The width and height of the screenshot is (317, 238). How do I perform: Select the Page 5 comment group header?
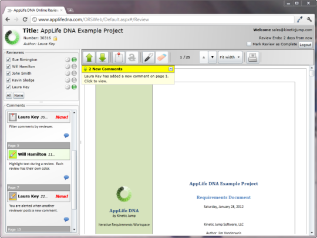pyautogui.click(x=39, y=146)
